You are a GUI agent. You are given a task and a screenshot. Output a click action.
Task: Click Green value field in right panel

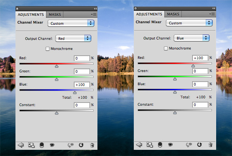pyautogui.click(x=200, y=71)
